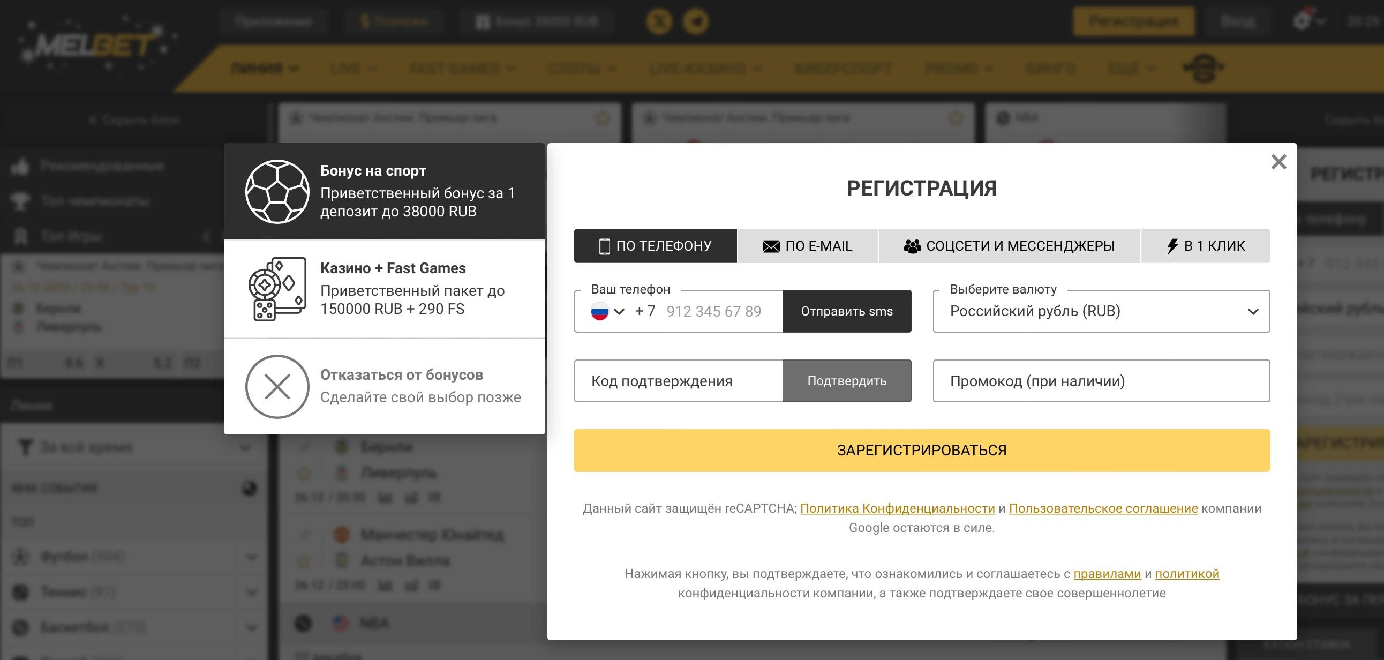This screenshot has height=660, width=1384.
Task: Open the currency dropdown Российский рубль
Action: point(1101,311)
